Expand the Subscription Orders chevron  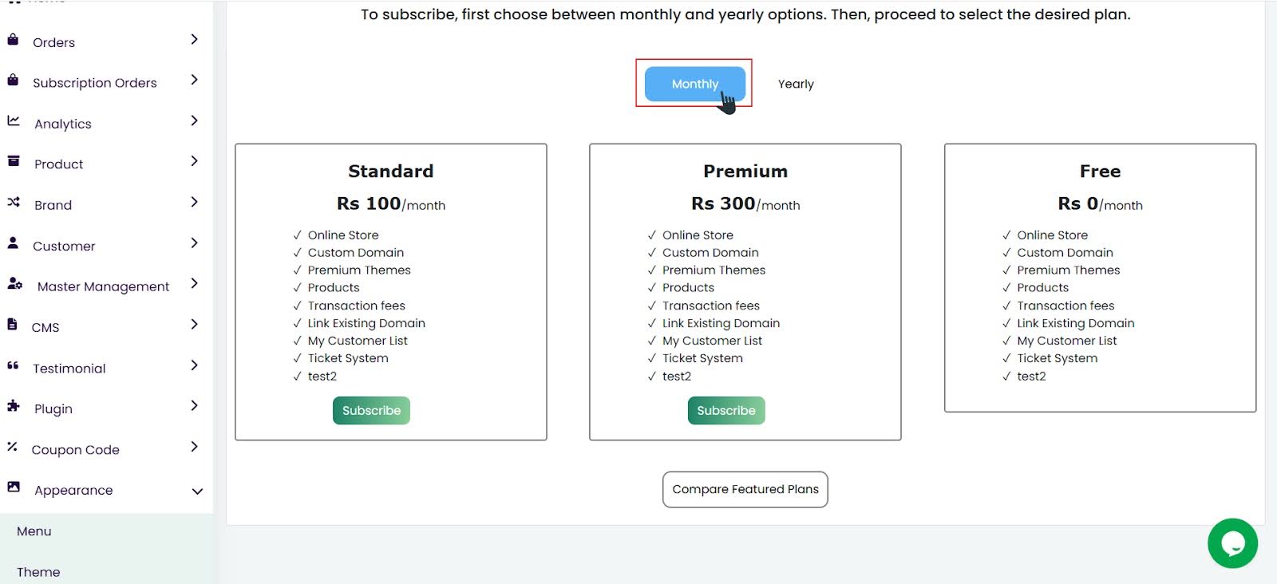click(x=194, y=80)
